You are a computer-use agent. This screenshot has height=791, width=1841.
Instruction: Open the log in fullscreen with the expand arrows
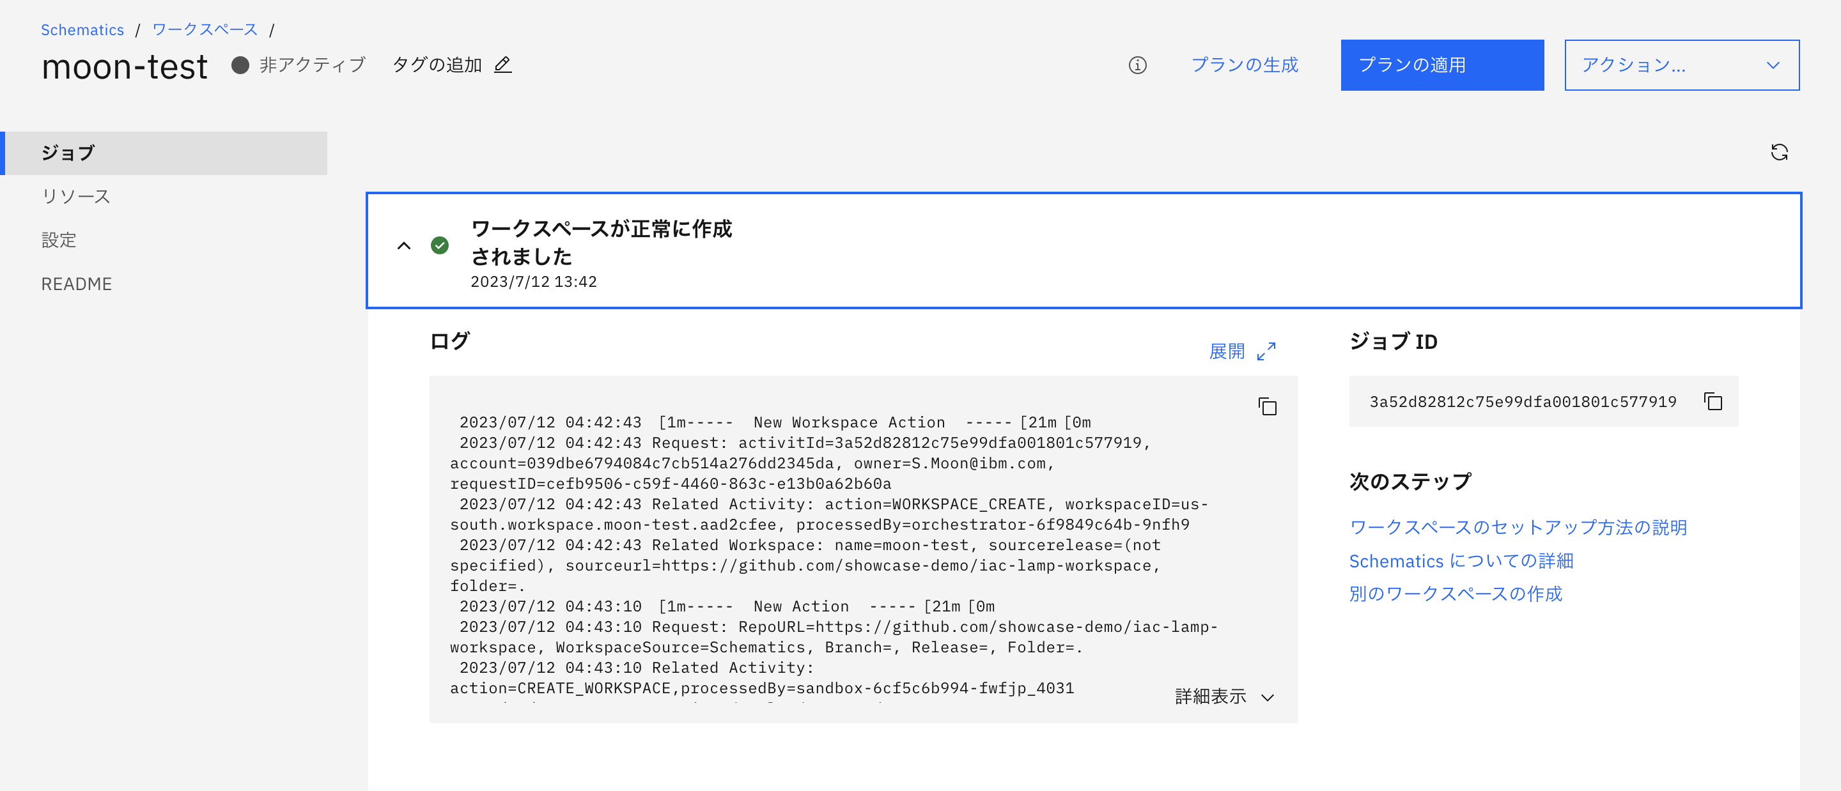click(1266, 350)
